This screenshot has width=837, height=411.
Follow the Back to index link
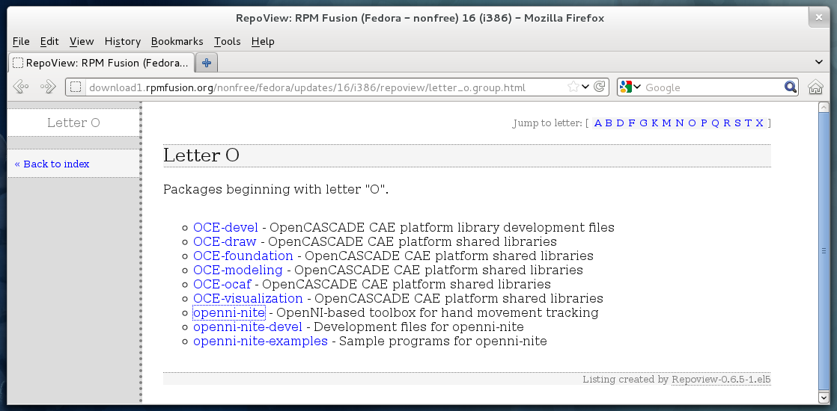coord(52,164)
